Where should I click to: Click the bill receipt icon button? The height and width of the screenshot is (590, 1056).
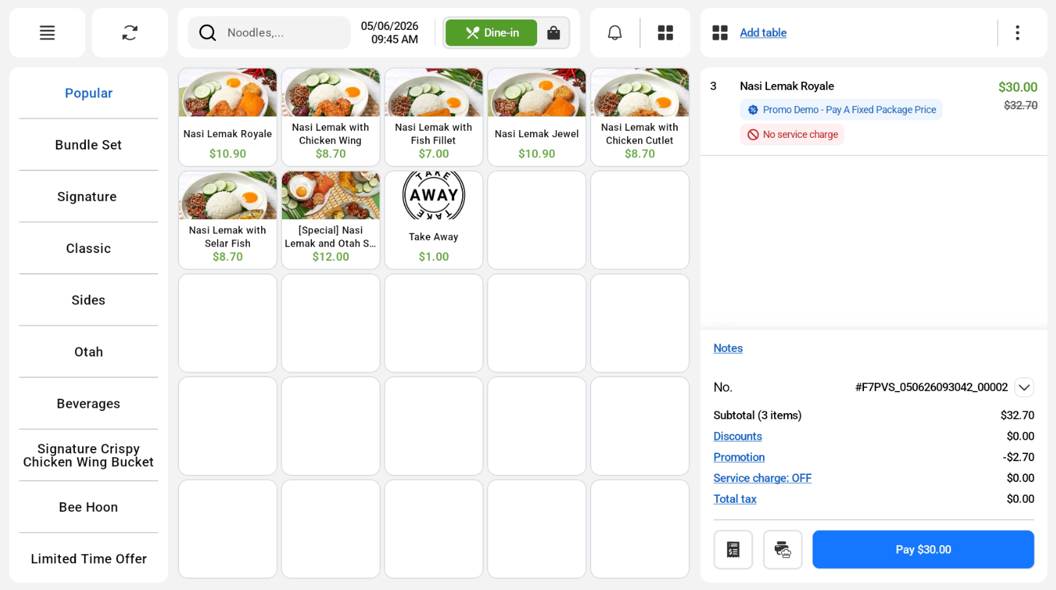733,550
